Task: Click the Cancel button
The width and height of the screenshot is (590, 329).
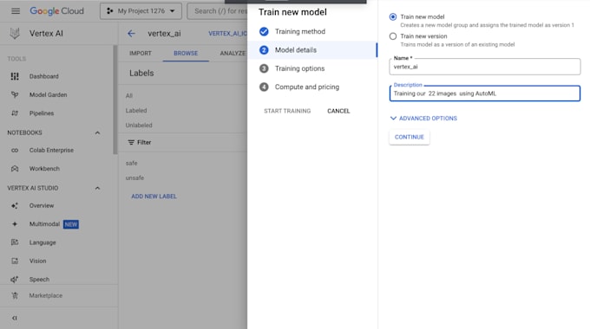Action: [338, 111]
